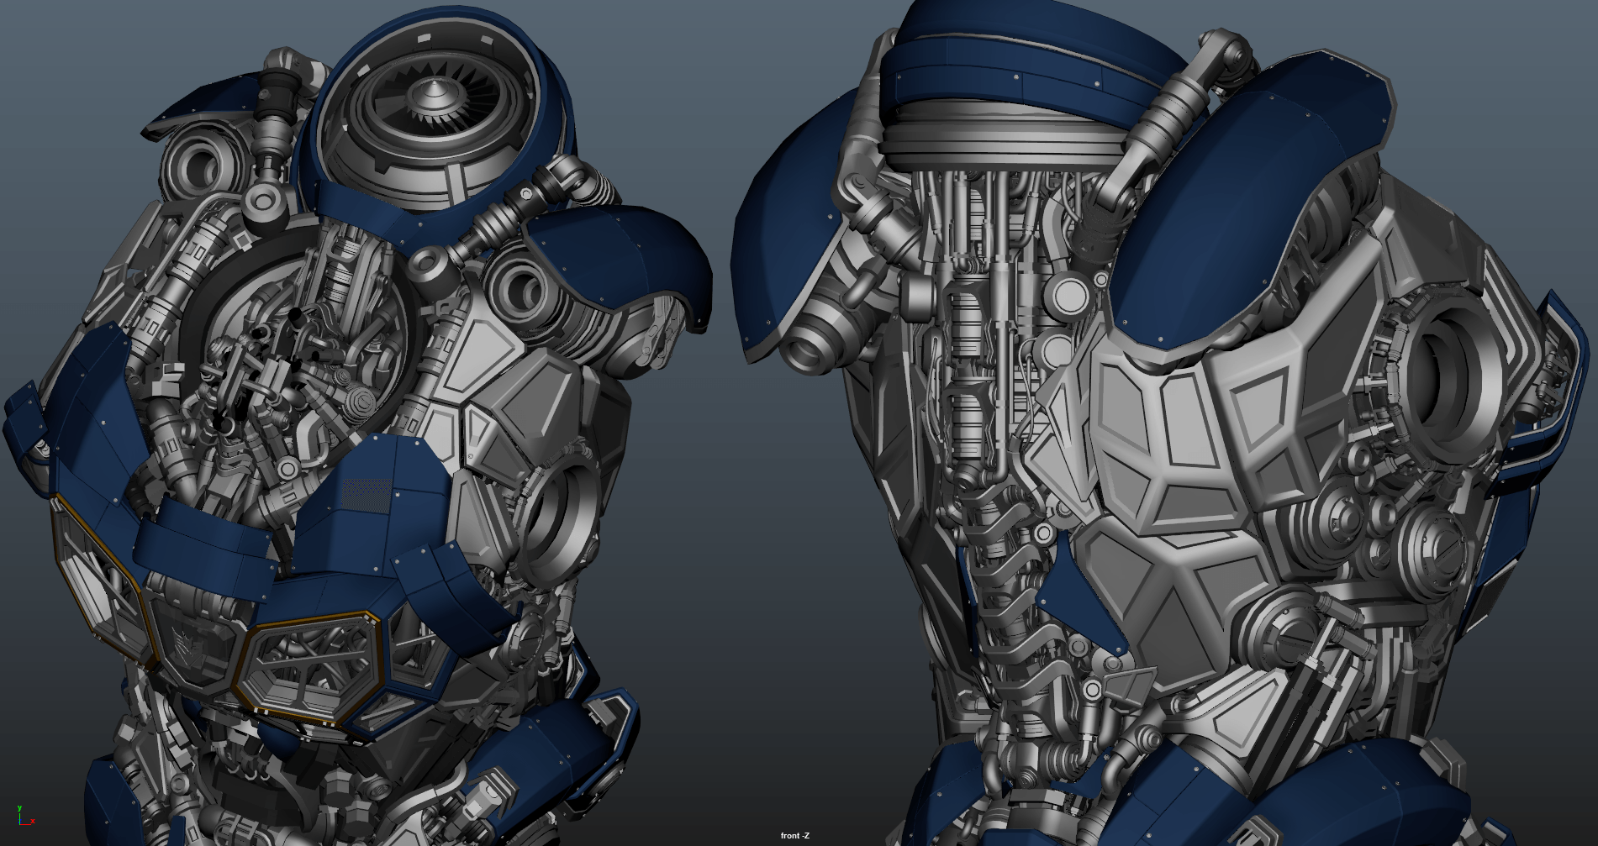The width and height of the screenshot is (1598, 846).
Task: Click the 'front -Z' camera label
Action: click(x=794, y=835)
